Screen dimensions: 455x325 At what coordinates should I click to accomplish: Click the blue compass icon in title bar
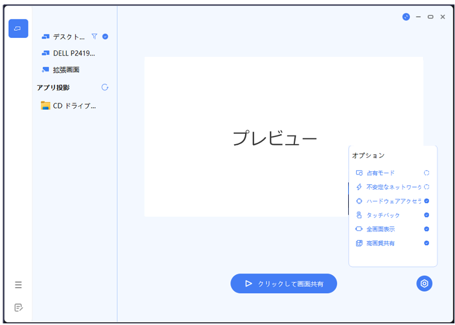[x=406, y=17]
